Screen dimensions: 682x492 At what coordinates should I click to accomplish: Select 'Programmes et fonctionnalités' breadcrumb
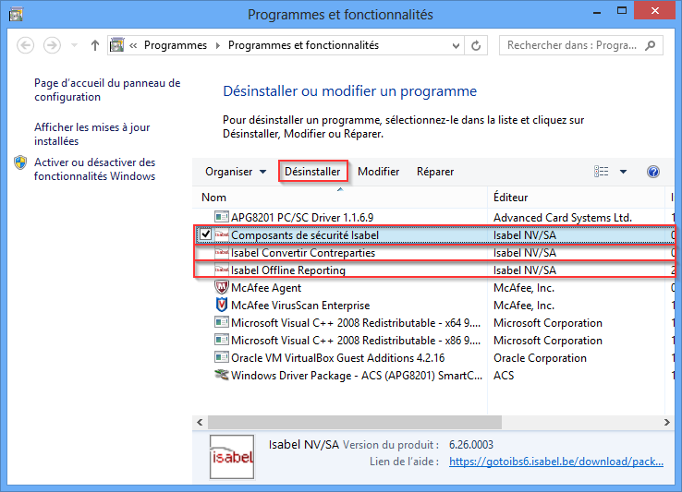[303, 45]
